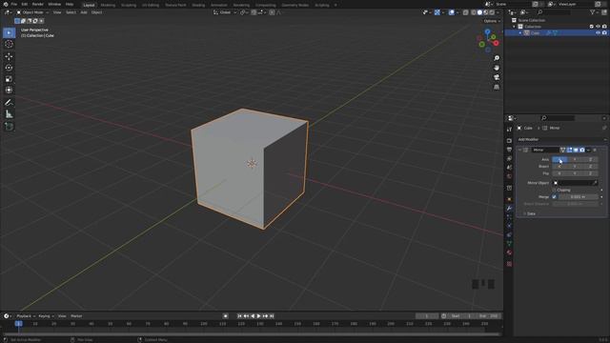The image size is (610, 343).
Task: Select the Annotate tool
Action: pos(9,103)
